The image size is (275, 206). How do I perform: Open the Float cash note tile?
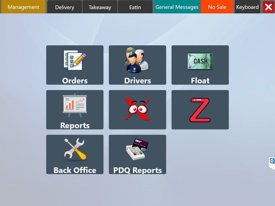(200, 65)
